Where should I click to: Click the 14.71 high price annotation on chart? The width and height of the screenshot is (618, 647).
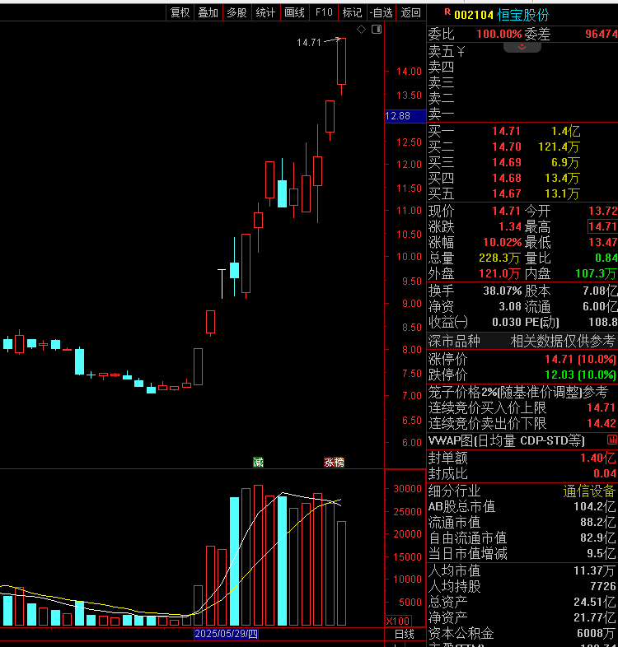pos(308,43)
